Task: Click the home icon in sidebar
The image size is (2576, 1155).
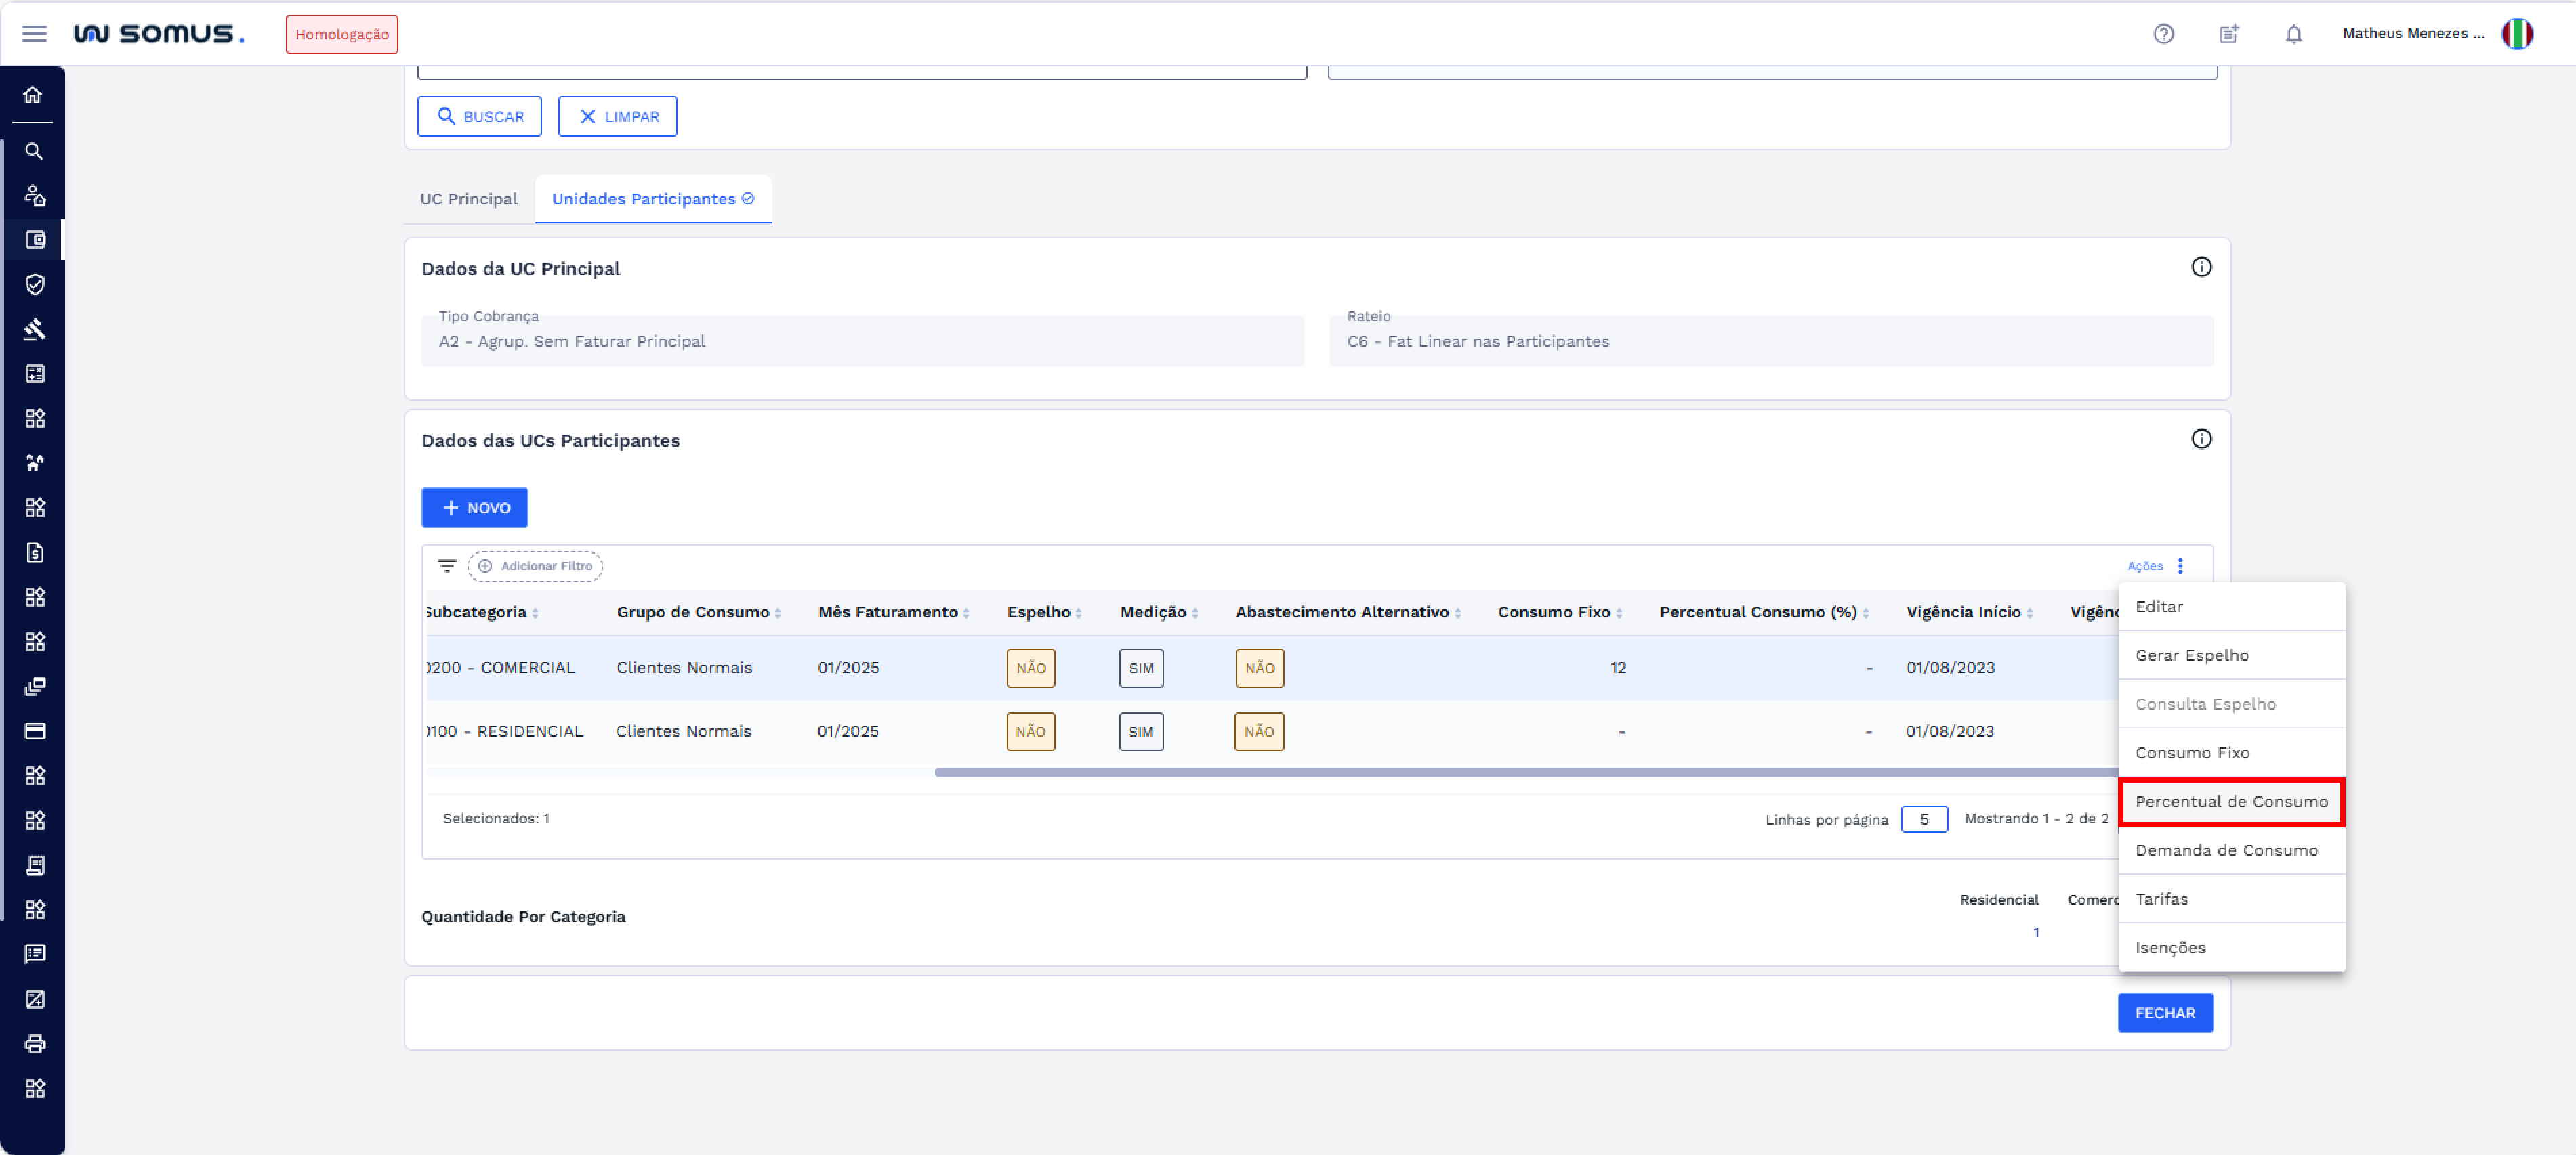Action: [x=33, y=95]
